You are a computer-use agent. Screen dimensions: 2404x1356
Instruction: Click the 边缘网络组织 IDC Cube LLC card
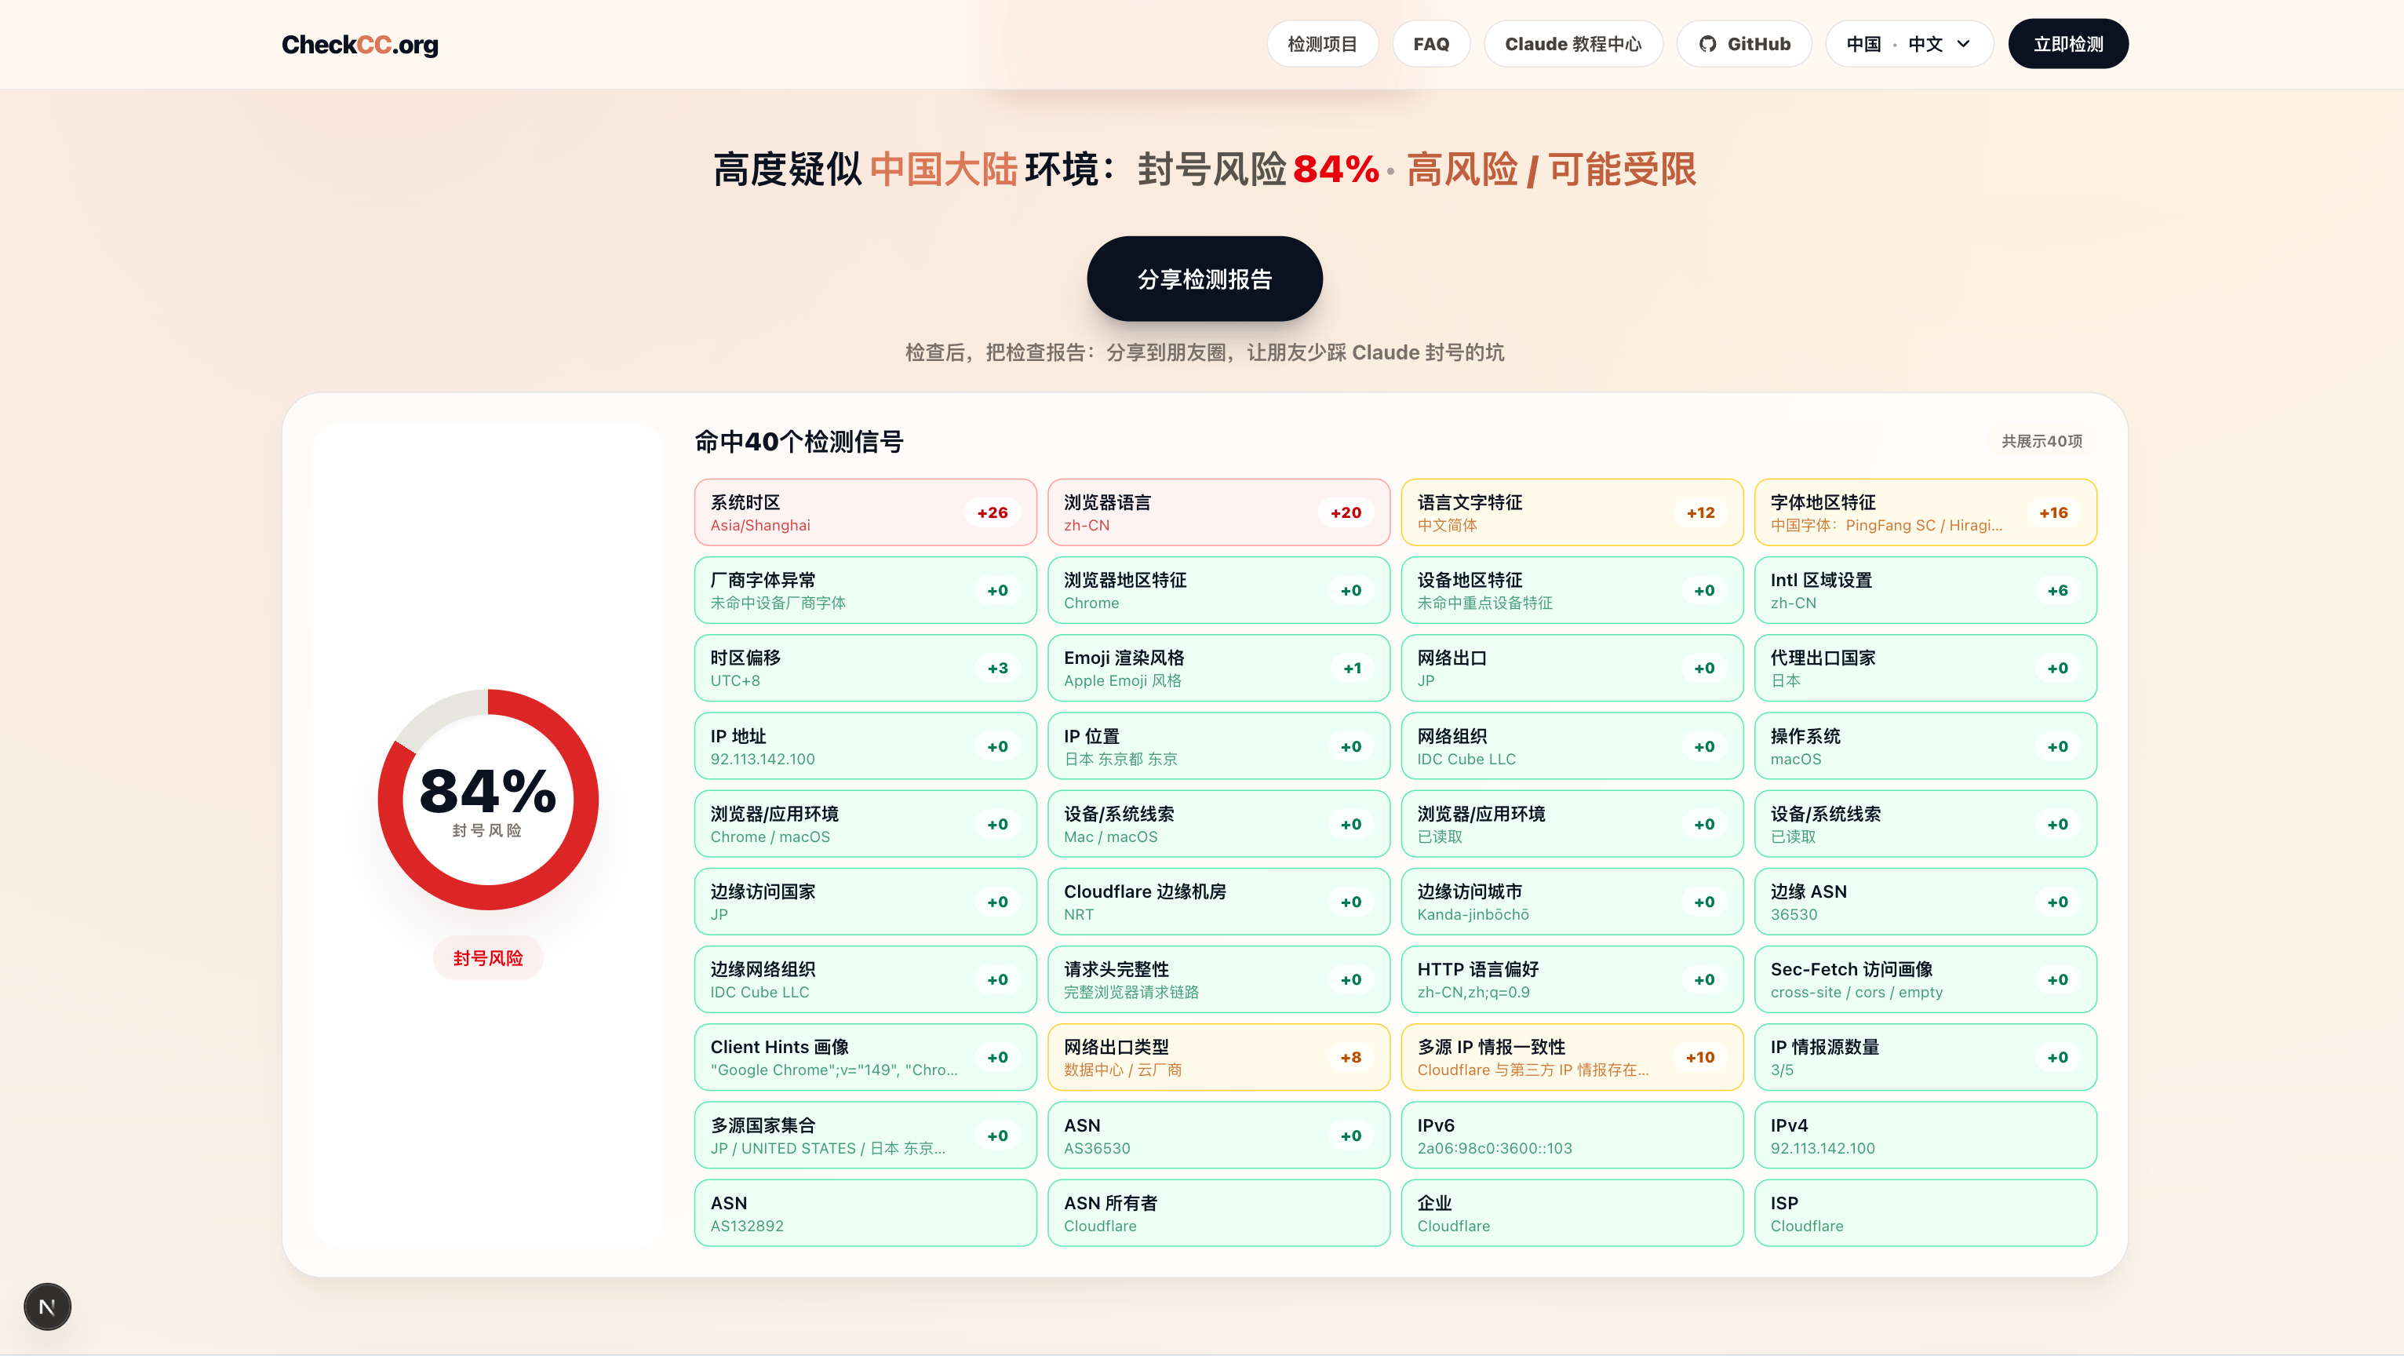pos(865,979)
